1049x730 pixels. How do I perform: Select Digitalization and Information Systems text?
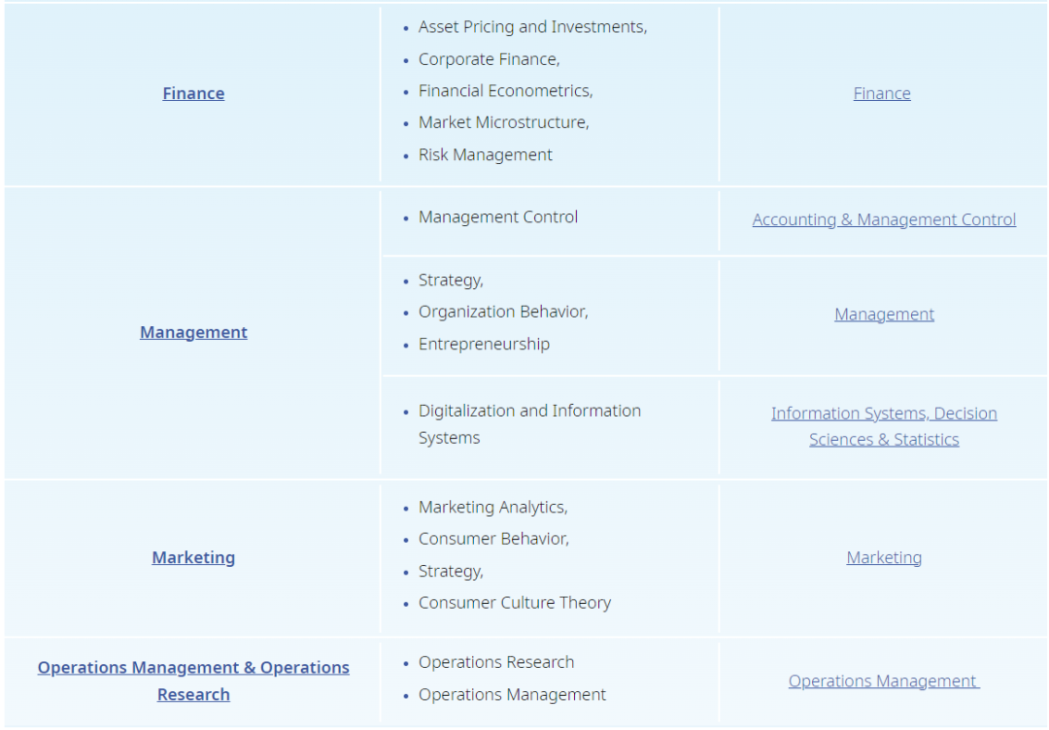pyautogui.click(x=529, y=424)
